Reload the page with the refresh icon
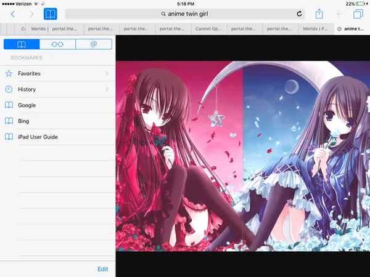Image resolution: width=370 pixels, height=277 pixels. 299,14
